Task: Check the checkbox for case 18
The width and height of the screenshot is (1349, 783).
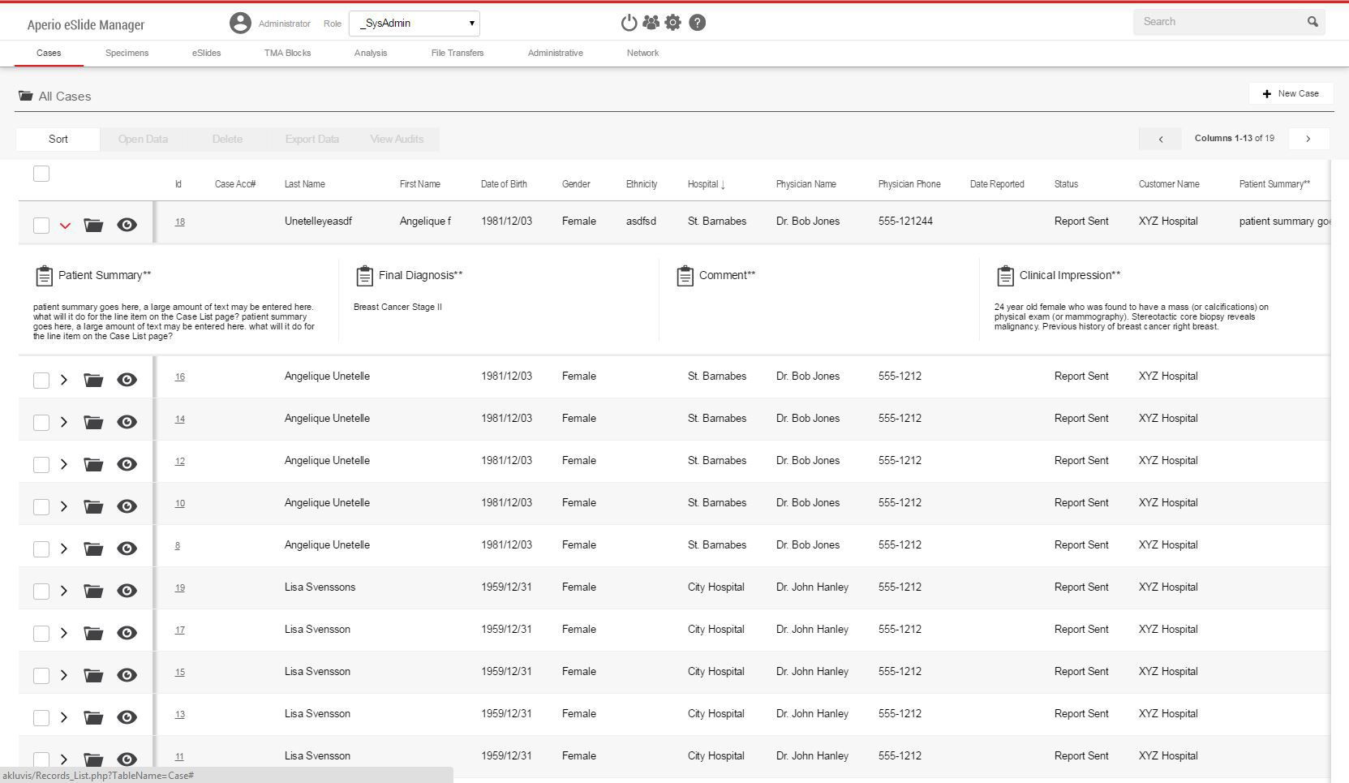Action: tap(41, 226)
